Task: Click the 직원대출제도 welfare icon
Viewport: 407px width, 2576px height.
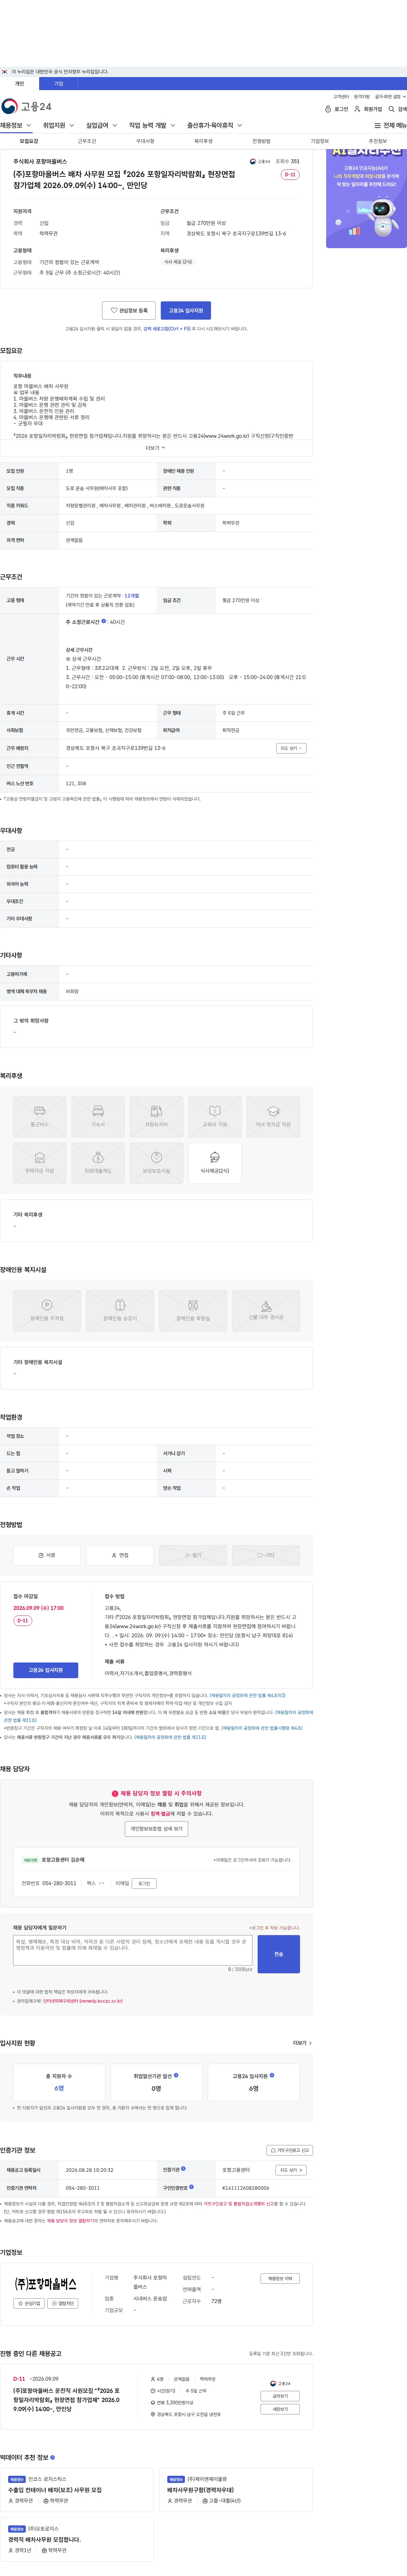Action: click(x=98, y=1163)
